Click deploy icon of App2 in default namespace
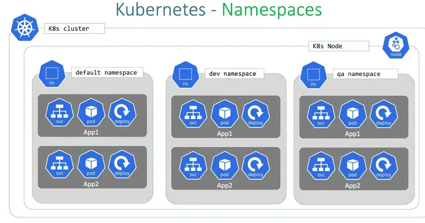Image resolution: width=425 pixels, height=223 pixels. (x=122, y=164)
